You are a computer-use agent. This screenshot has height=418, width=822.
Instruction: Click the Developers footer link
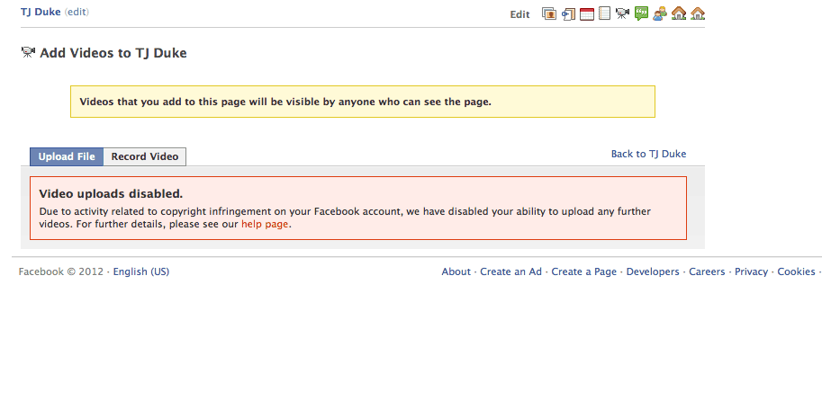coord(653,271)
